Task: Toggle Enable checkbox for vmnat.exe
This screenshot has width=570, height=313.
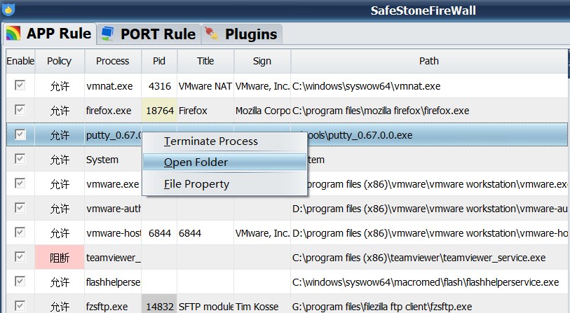Action: [x=20, y=85]
